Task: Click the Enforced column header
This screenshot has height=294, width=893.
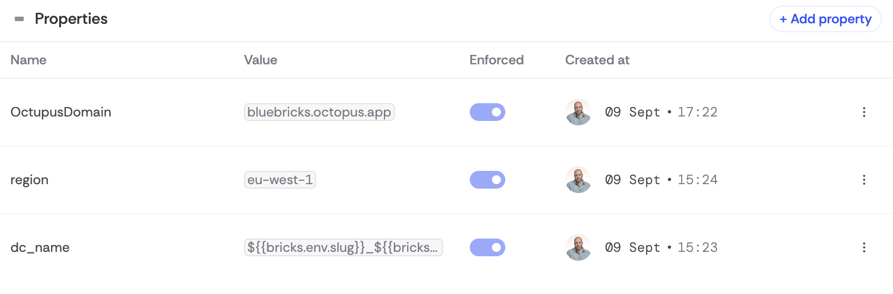Action: pyautogui.click(x=496, y=60)
